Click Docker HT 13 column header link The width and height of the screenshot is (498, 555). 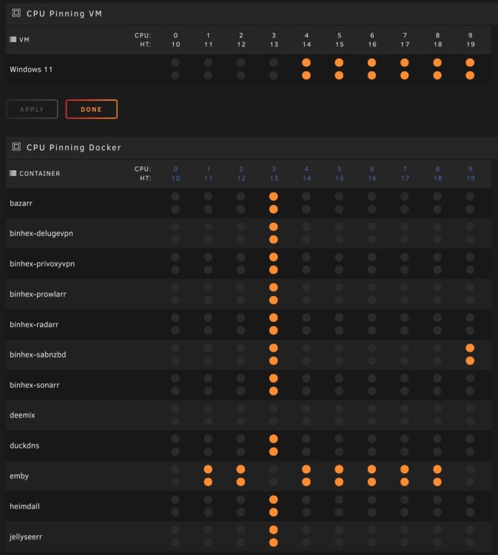[x=274, y=178]
